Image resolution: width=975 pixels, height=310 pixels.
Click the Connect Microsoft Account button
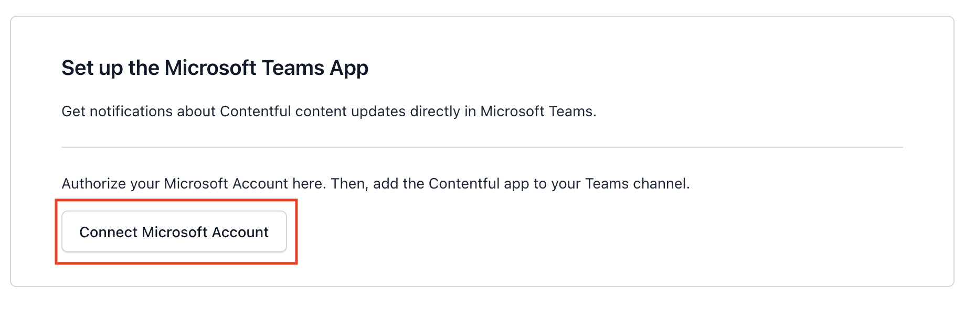[x=174, y=232]
